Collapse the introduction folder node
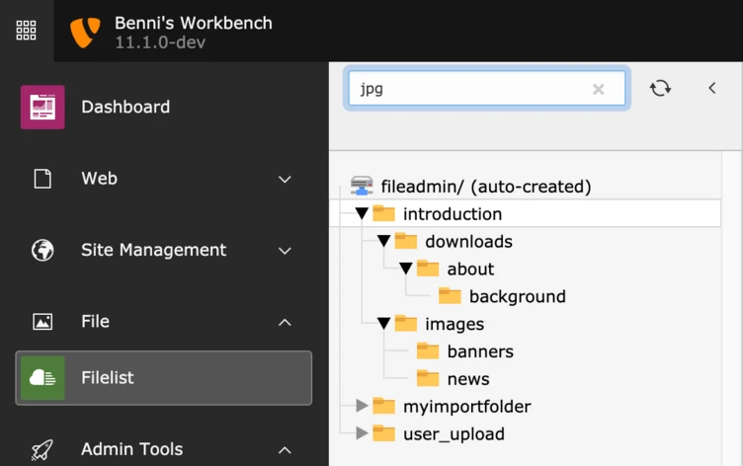Screen dimensions: 743x466 [362, 213]
